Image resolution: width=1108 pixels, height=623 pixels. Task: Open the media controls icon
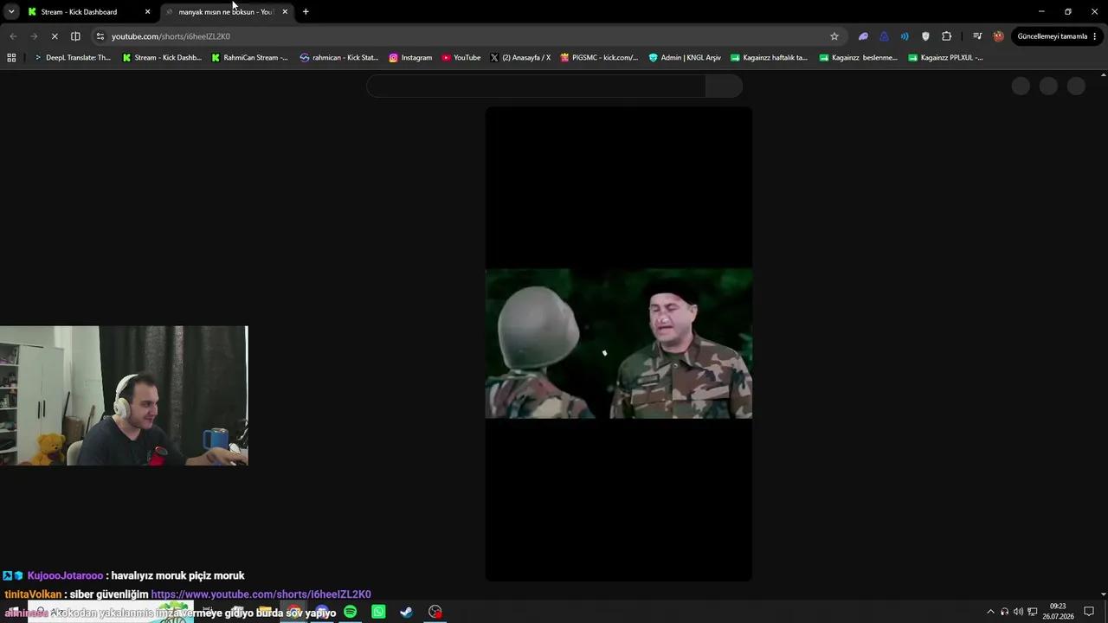pyautogui.click(x=977, y=36)
